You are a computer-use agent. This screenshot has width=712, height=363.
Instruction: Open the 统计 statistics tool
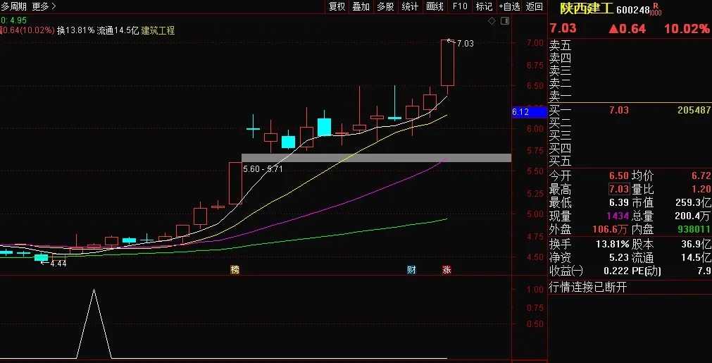coord(410,6)
